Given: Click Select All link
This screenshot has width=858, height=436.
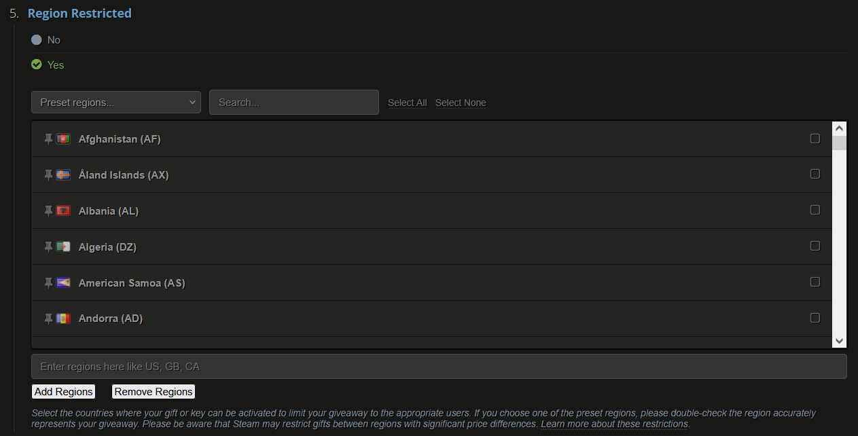Looking at the screenshot, I should coord(408,103).
